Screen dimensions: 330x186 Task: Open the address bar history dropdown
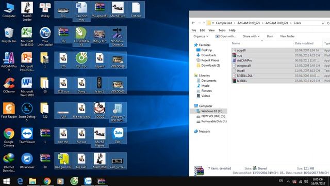[323, 23]
